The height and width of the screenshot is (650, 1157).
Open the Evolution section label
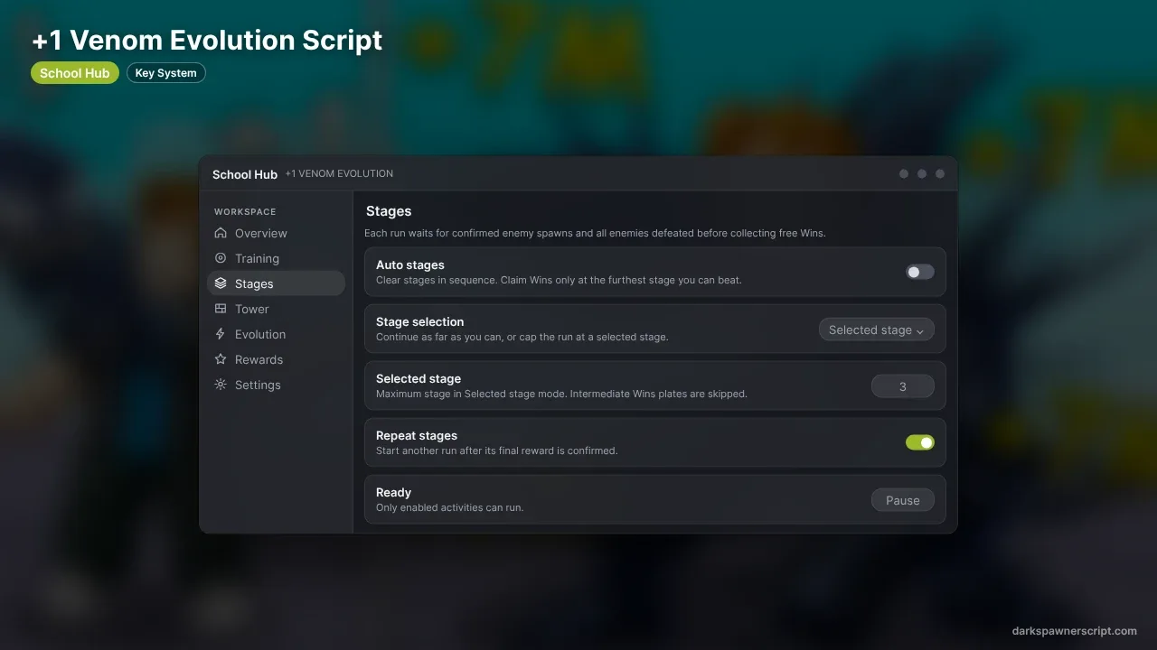260,334
